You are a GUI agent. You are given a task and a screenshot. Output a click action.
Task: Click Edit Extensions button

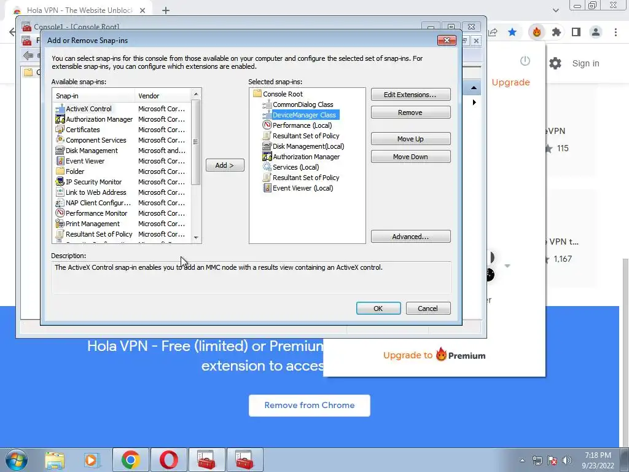(x=410, y=94)
